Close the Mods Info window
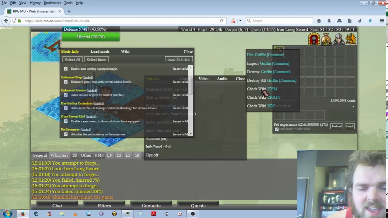 click(x=188, y=51)
